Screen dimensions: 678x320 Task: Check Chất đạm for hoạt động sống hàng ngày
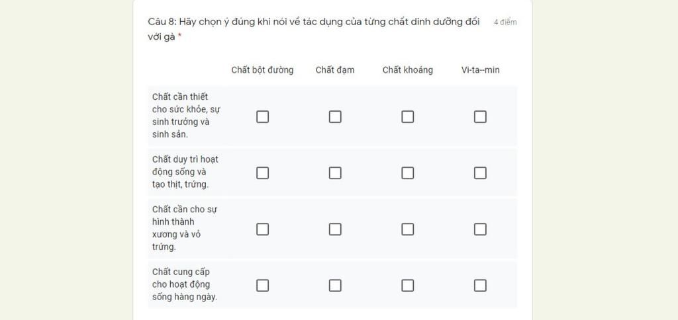(335, 286)
